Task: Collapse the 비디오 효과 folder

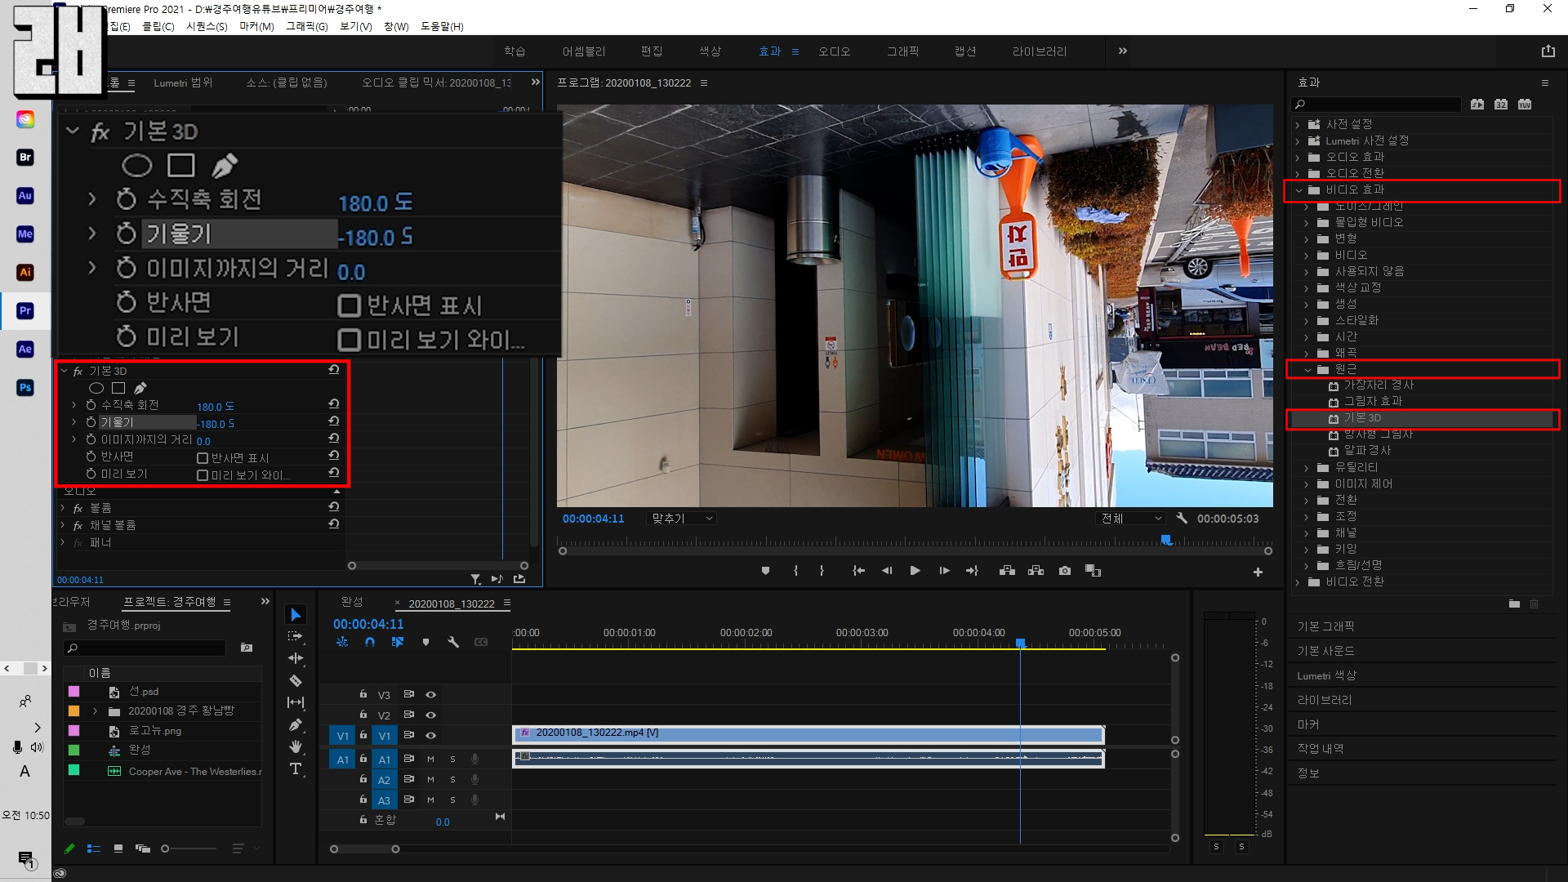Action: pyautogui.click(x=1299, y=190)
